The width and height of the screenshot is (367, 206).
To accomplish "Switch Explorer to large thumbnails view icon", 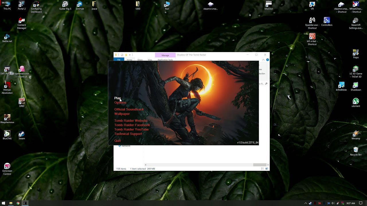I will pos(267,169).
